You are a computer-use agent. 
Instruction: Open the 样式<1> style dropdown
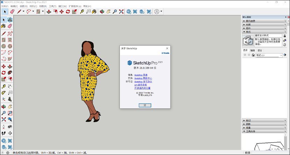tap(281, 55)
